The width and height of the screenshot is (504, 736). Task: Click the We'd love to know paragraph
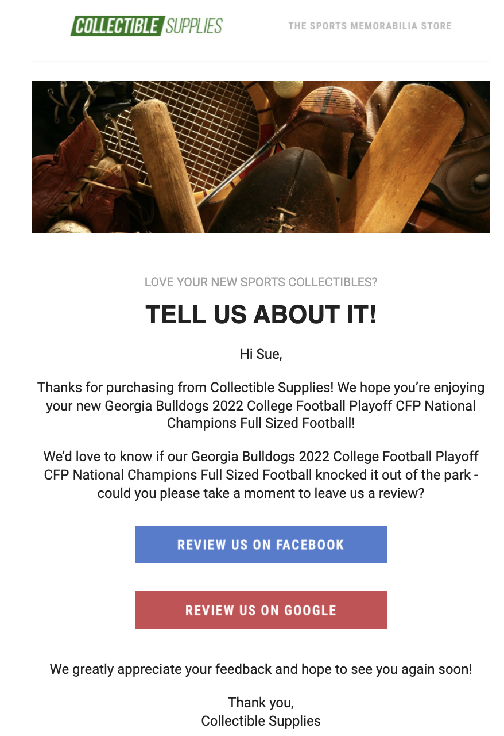point(261,475)
